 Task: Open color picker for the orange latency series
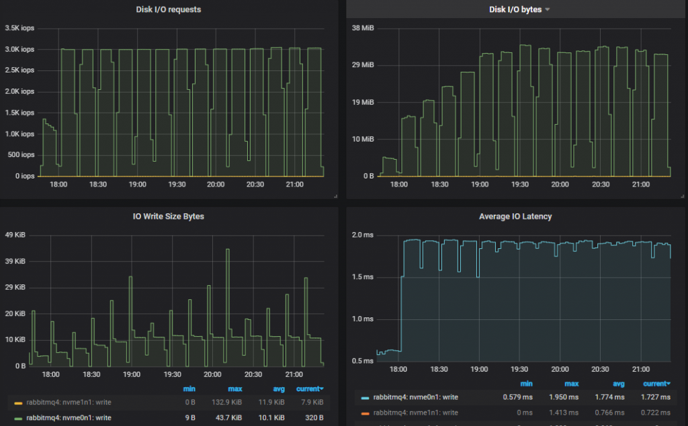(366, 413)
